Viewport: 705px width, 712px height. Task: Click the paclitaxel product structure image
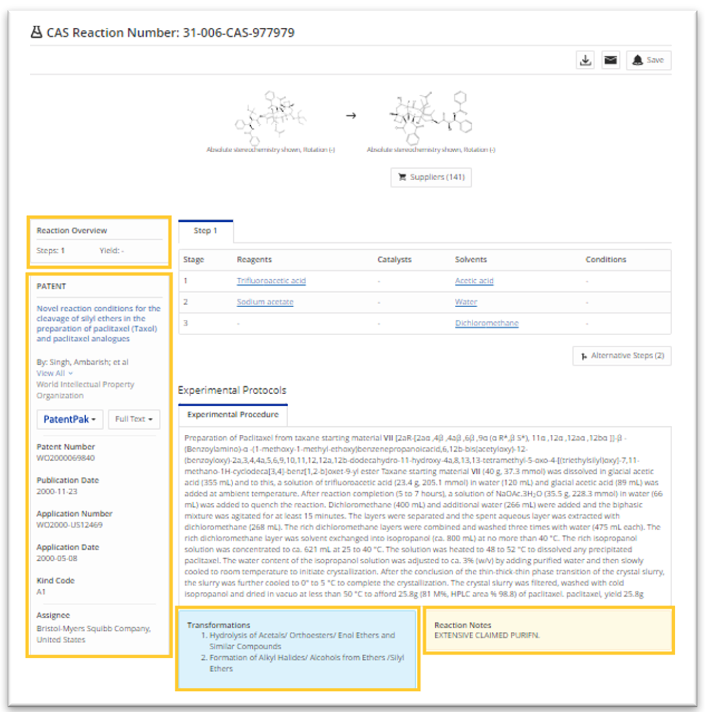[x=430, y=118]
